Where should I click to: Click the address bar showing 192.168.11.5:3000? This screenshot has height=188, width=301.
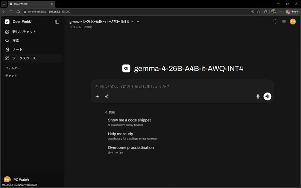(59, 12)
